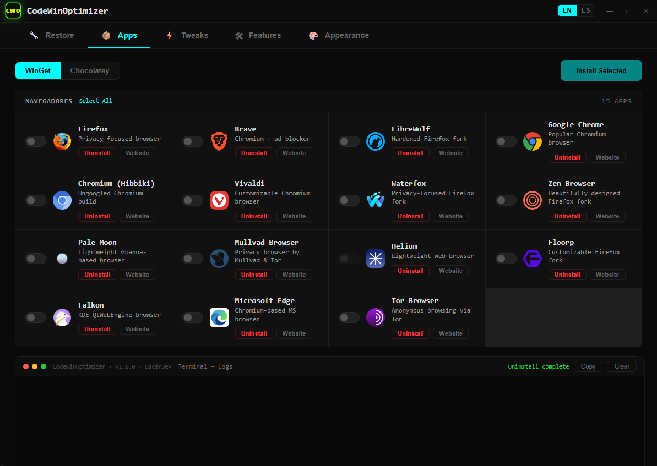Click the Tor Browser purple icon
Screen dimensions: 657x466
376,317
